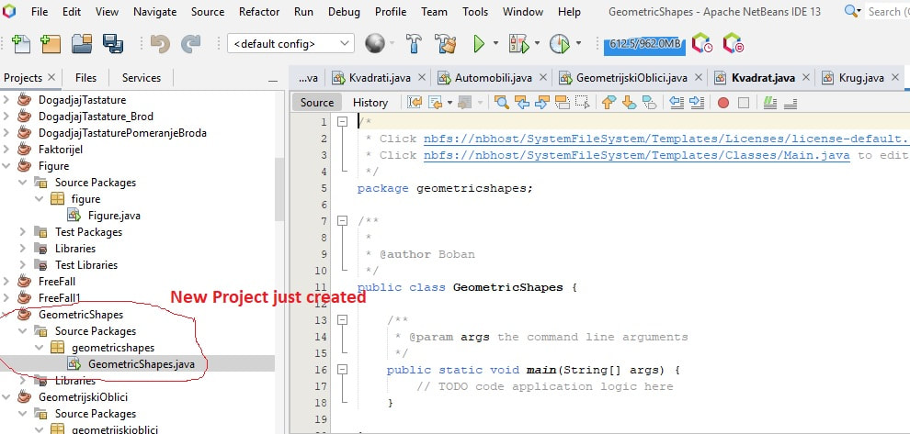Select Figure.java in project tree
The image size is (910, 434).
(114, 216)
